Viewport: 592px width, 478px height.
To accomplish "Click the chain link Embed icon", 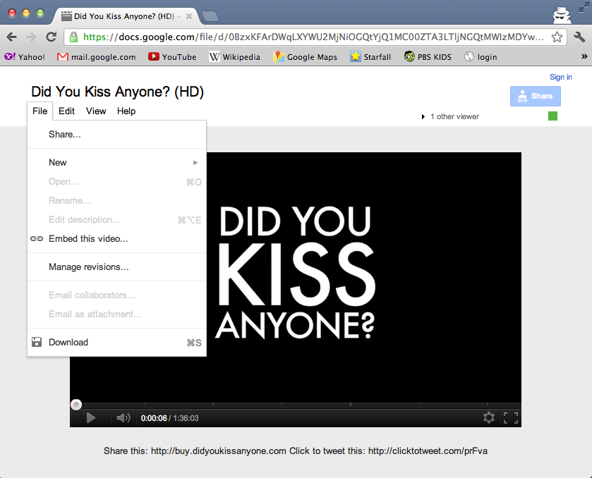I will (37, 238).
